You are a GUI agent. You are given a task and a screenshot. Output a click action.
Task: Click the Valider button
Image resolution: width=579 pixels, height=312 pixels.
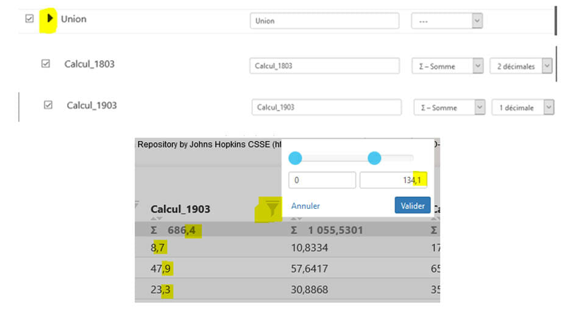coord(413,206)
